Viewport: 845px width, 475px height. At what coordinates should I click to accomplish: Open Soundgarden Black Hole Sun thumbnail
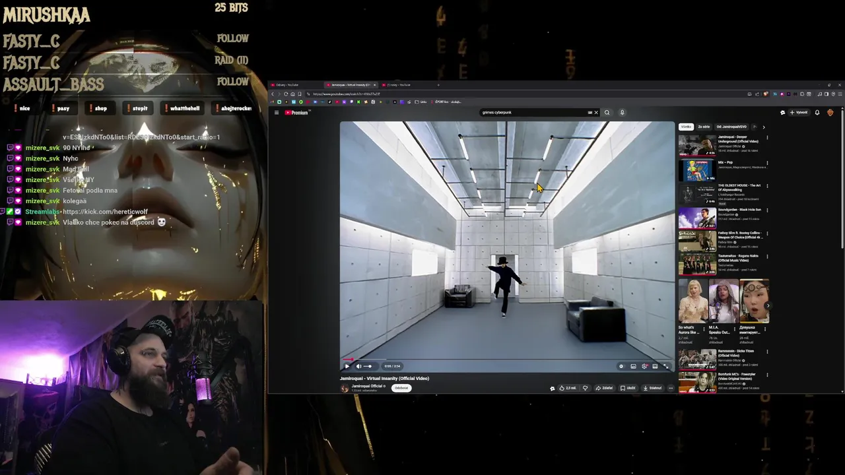tap(697, 218)
